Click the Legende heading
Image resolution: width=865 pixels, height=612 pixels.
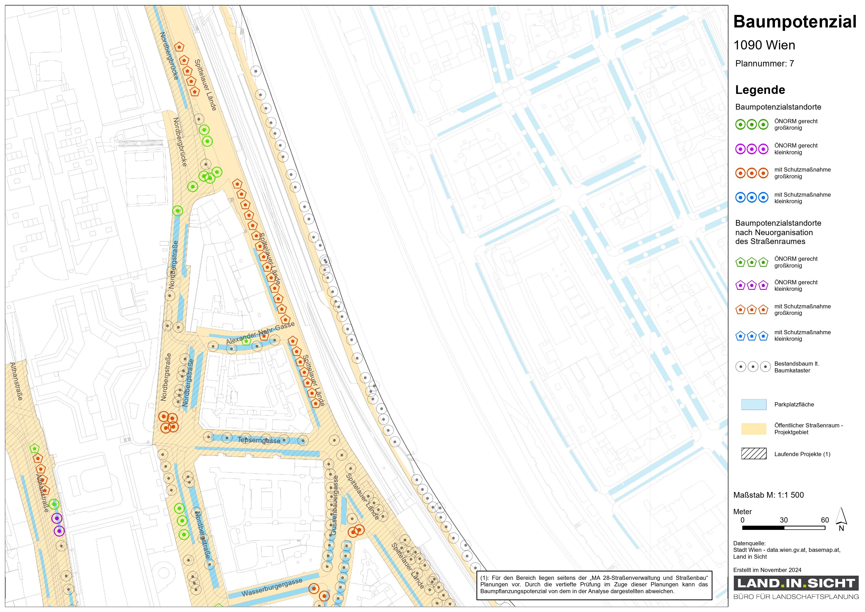tap(760, 90)
